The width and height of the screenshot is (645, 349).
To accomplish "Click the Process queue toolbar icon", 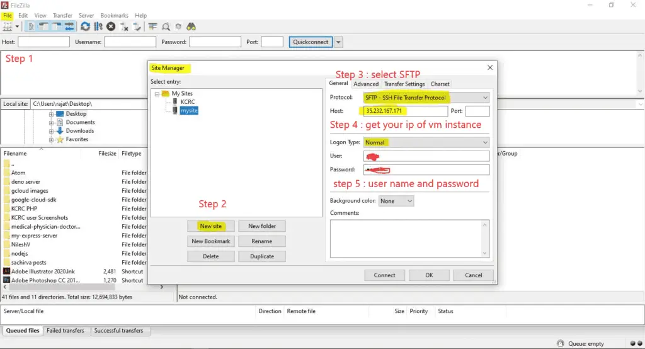I will tap(98, 26).
